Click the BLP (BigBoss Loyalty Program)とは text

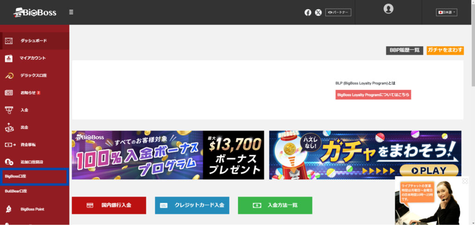(x=366, y=83)
